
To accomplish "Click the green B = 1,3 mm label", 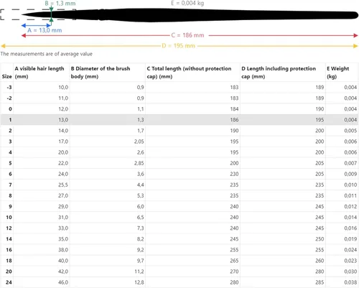I will pyautogui.click(x=60, y=4).
